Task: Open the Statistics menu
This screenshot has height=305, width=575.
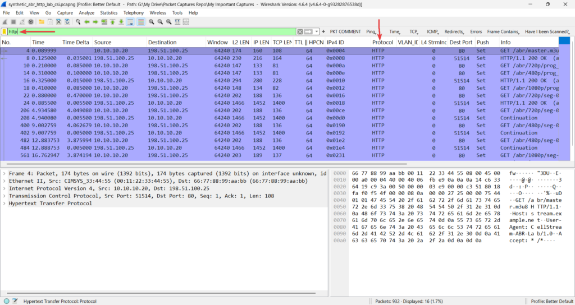Action: (108, 12)
